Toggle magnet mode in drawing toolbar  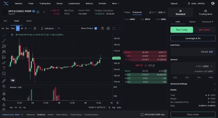[x=4, y=94]
